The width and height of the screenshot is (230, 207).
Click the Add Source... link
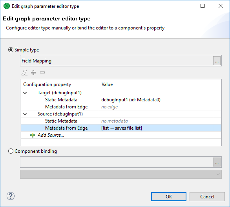[x=51, y=135]
